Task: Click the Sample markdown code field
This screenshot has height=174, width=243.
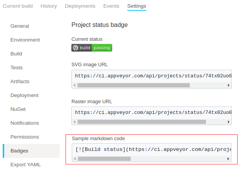Action: (151, 149)
